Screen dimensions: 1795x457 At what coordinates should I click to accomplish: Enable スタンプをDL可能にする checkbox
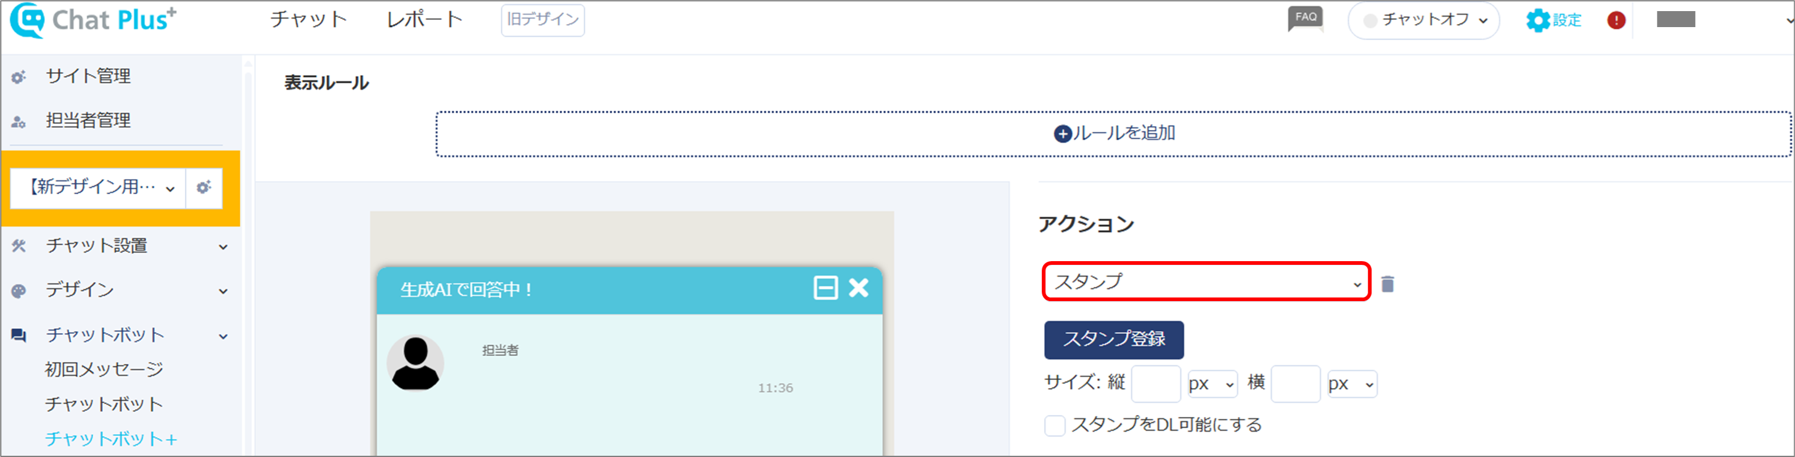point(1054,425)
